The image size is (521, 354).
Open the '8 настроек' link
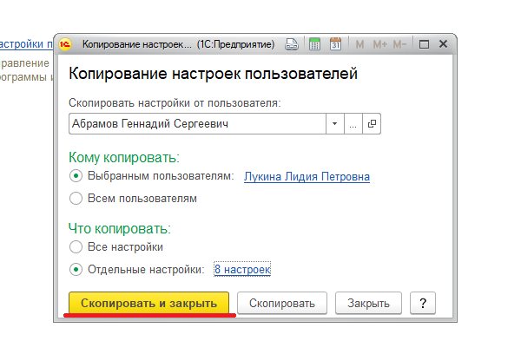[x=242, y=269]
